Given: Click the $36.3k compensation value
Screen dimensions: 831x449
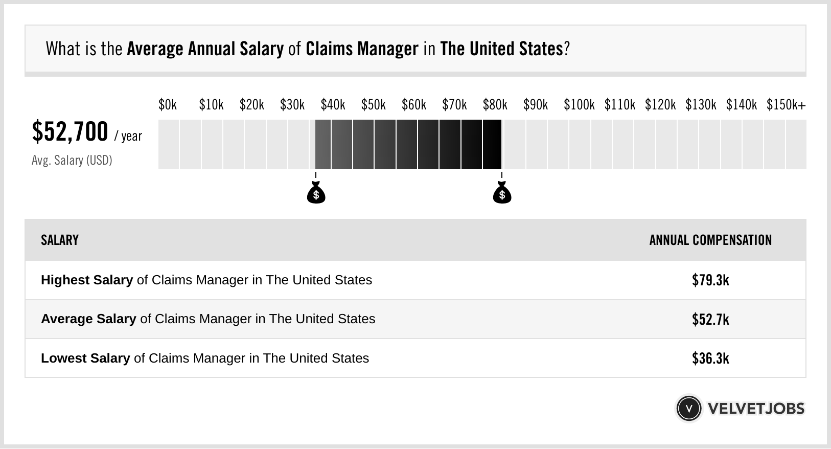Looking at the screenshot, I should click(x=710, y=358).
